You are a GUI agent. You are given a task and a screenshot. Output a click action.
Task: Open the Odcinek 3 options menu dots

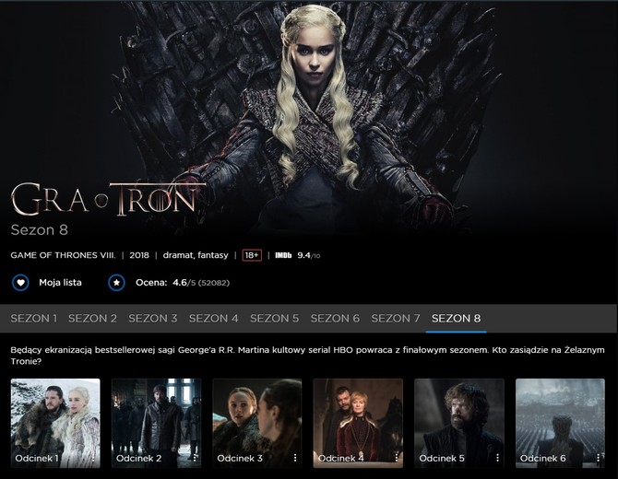pyautogui.click(x=295, y=458)
